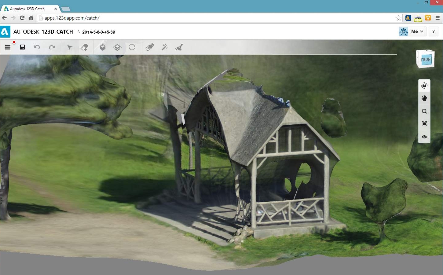Click the browser forward arrow
Viewport: 443px width, 275px height.
click(x=13, y=18)
